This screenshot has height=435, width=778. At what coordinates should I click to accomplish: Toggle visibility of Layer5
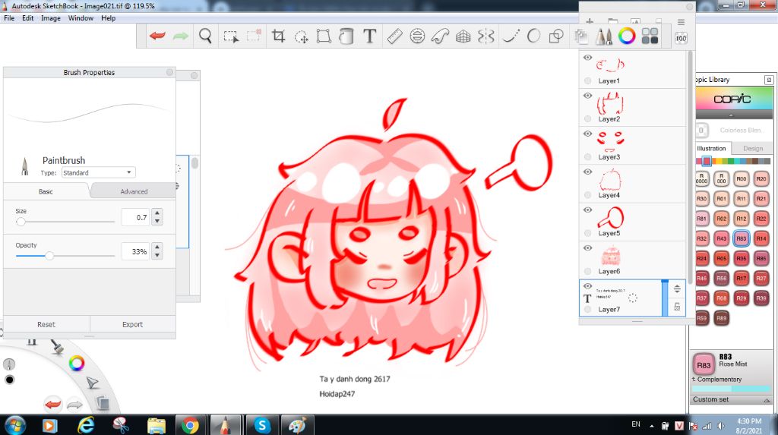pos(587,210)
